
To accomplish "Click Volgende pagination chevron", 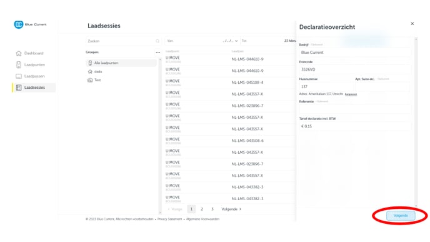I will click(241, 209).
